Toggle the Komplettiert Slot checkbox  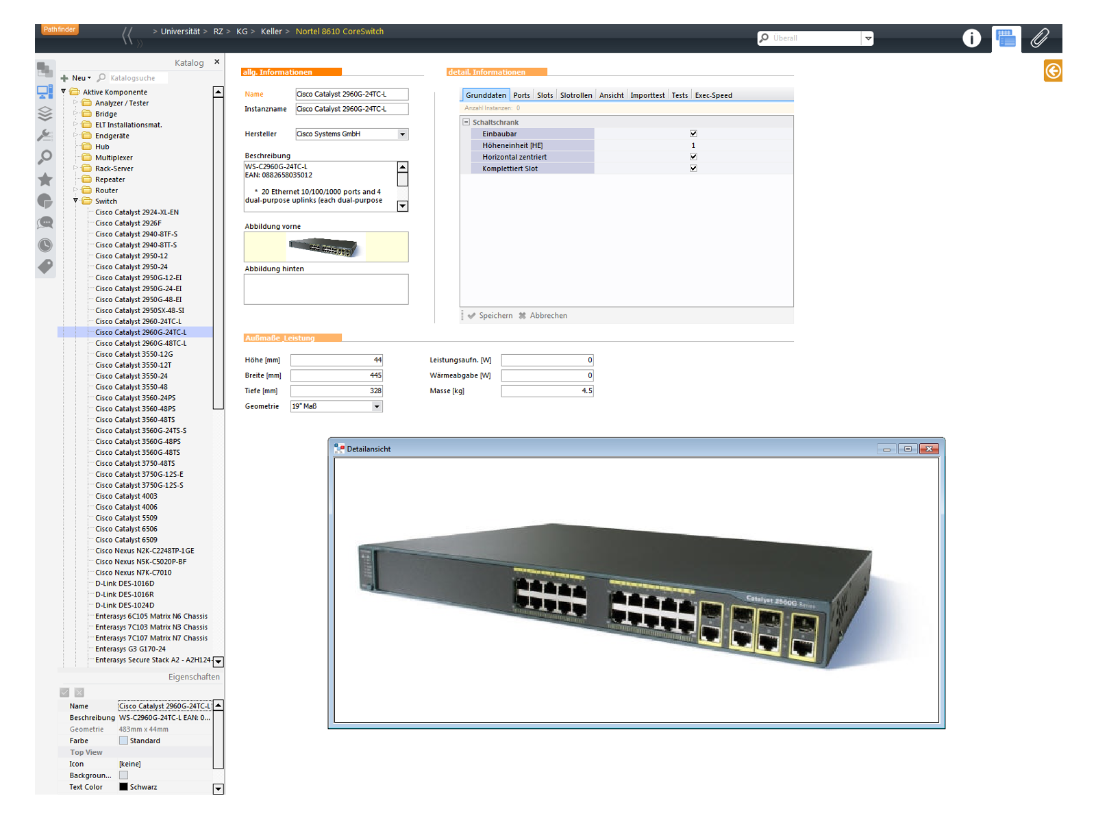click(x=693, y=169)
